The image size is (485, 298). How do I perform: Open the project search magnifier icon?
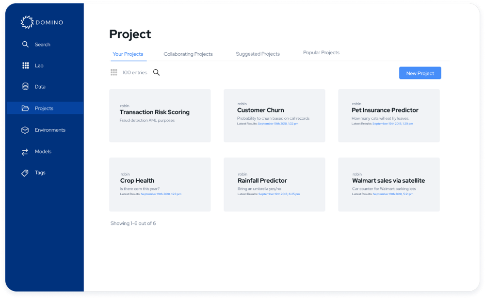point(156,72)
